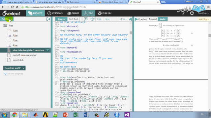
Task: Open the 1.jpg file
Action: [15, 30]
